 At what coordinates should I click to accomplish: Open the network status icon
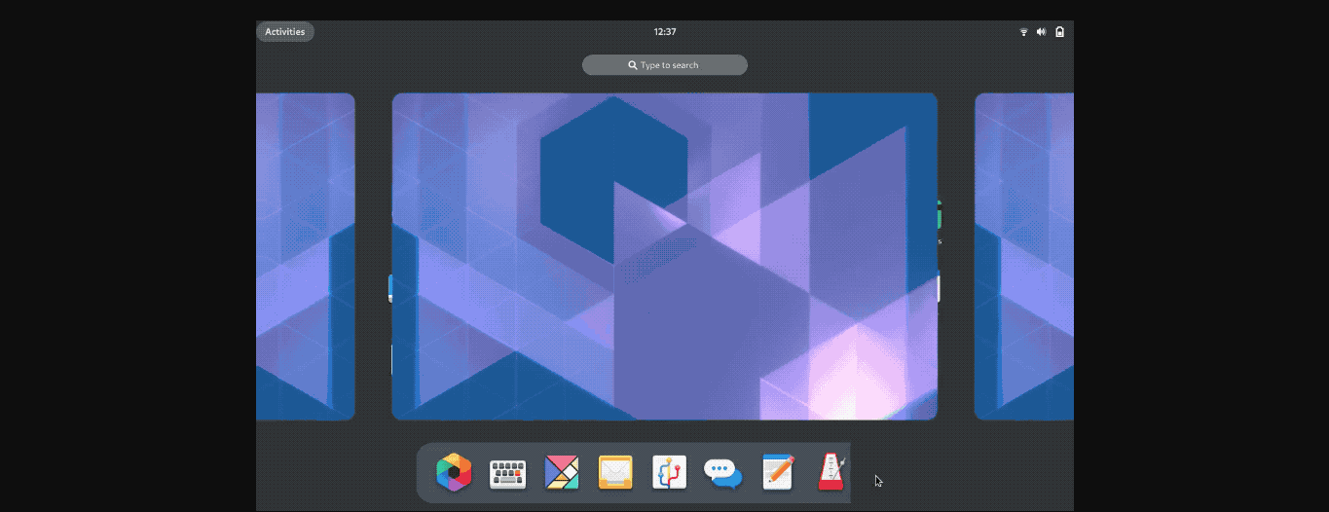click(x=1023, y=32)
